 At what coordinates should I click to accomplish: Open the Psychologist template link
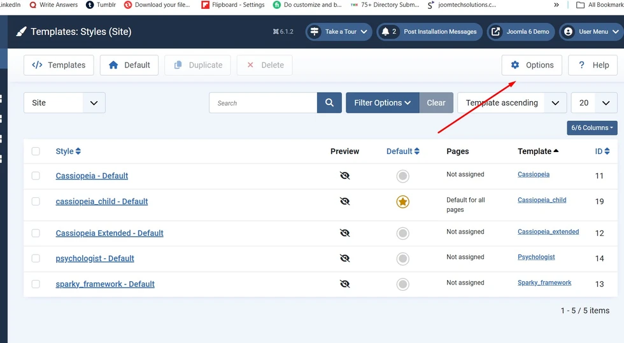[x=536, y=257]
